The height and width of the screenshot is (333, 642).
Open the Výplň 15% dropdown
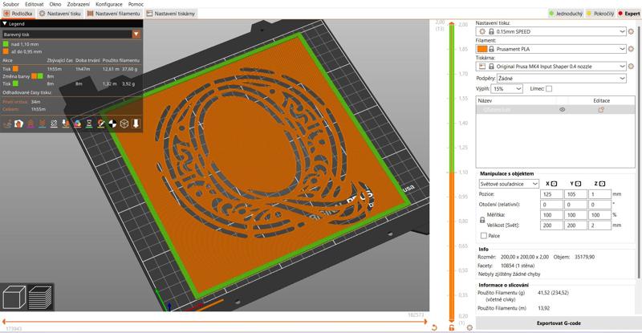click(507, 89)
